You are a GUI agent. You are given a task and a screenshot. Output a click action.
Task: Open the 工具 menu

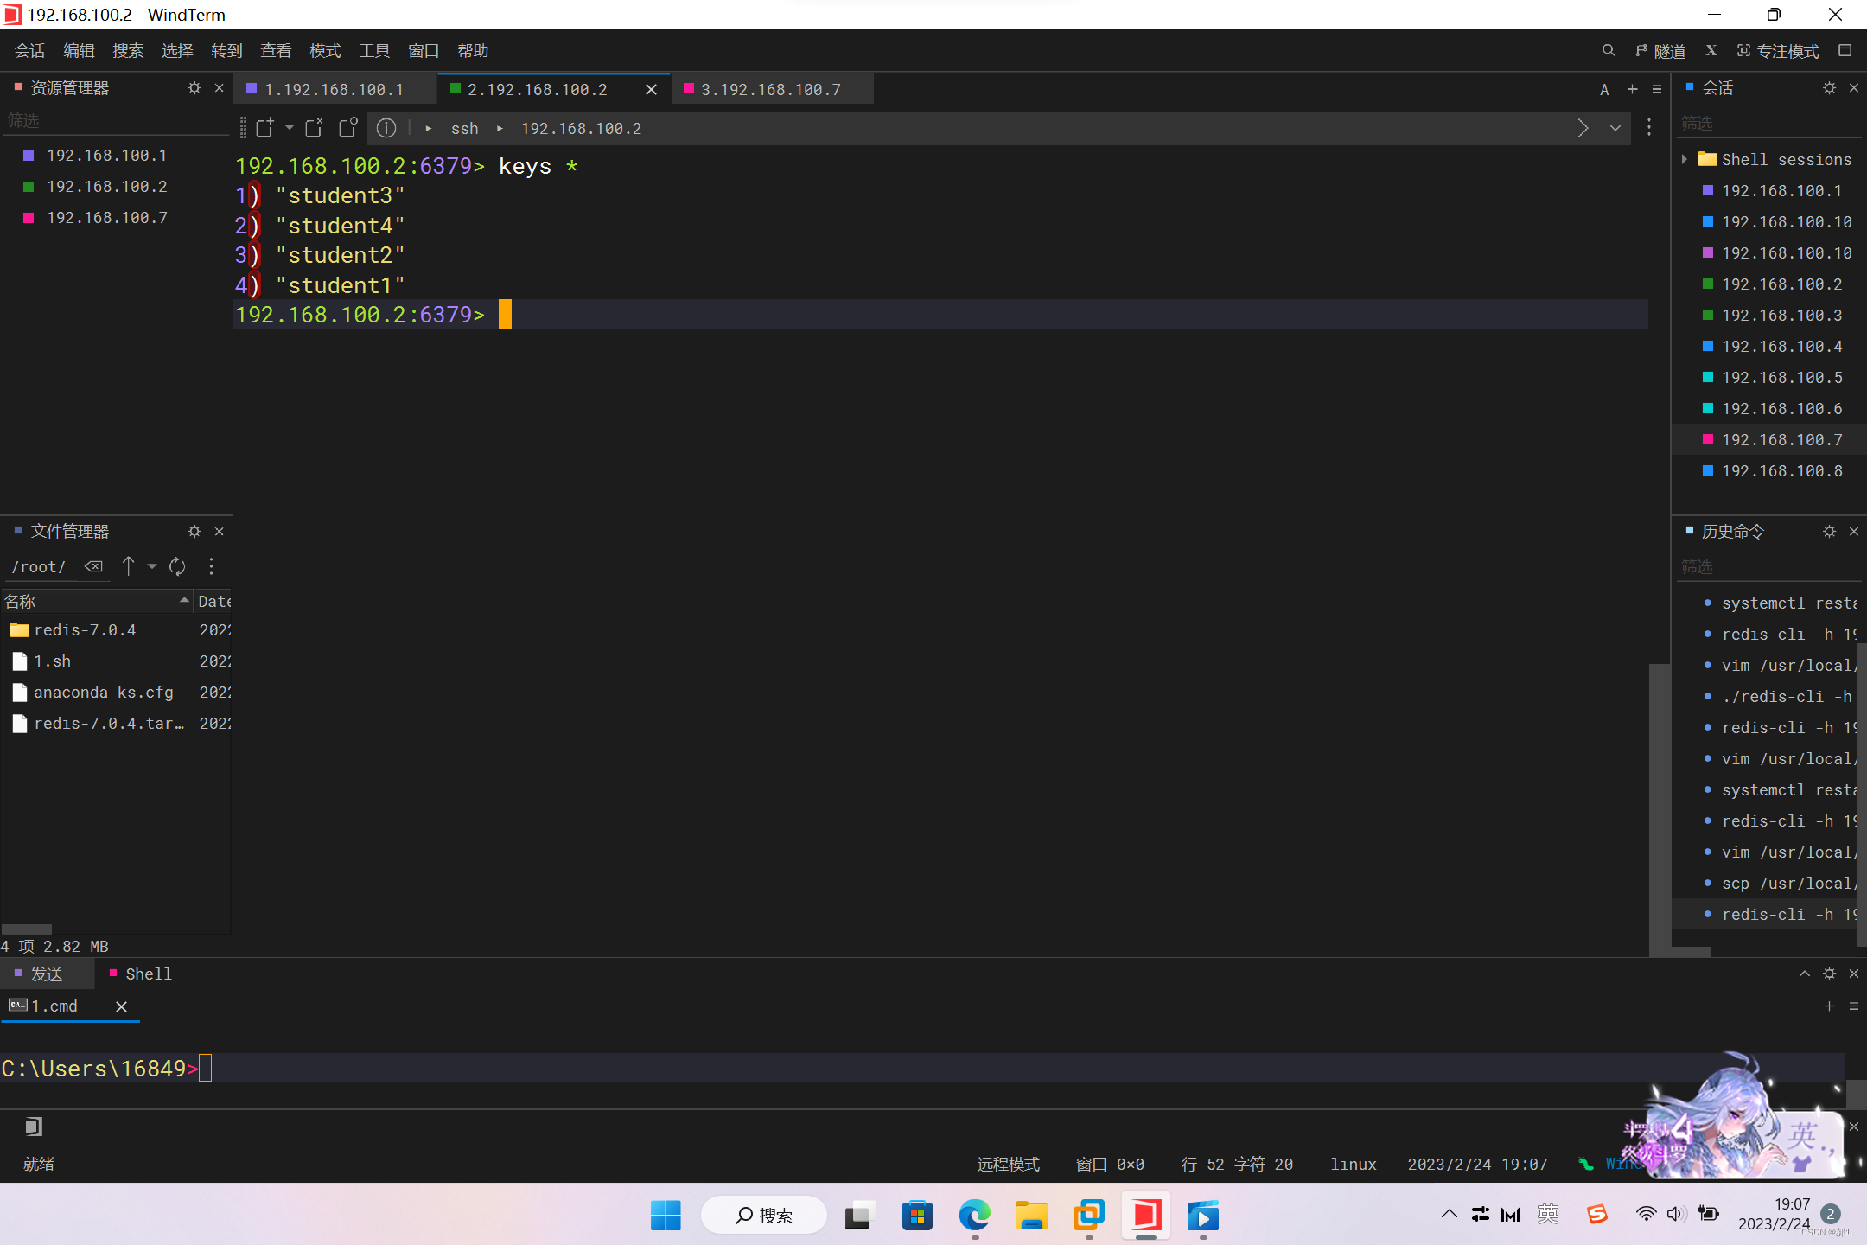point(374,51)
